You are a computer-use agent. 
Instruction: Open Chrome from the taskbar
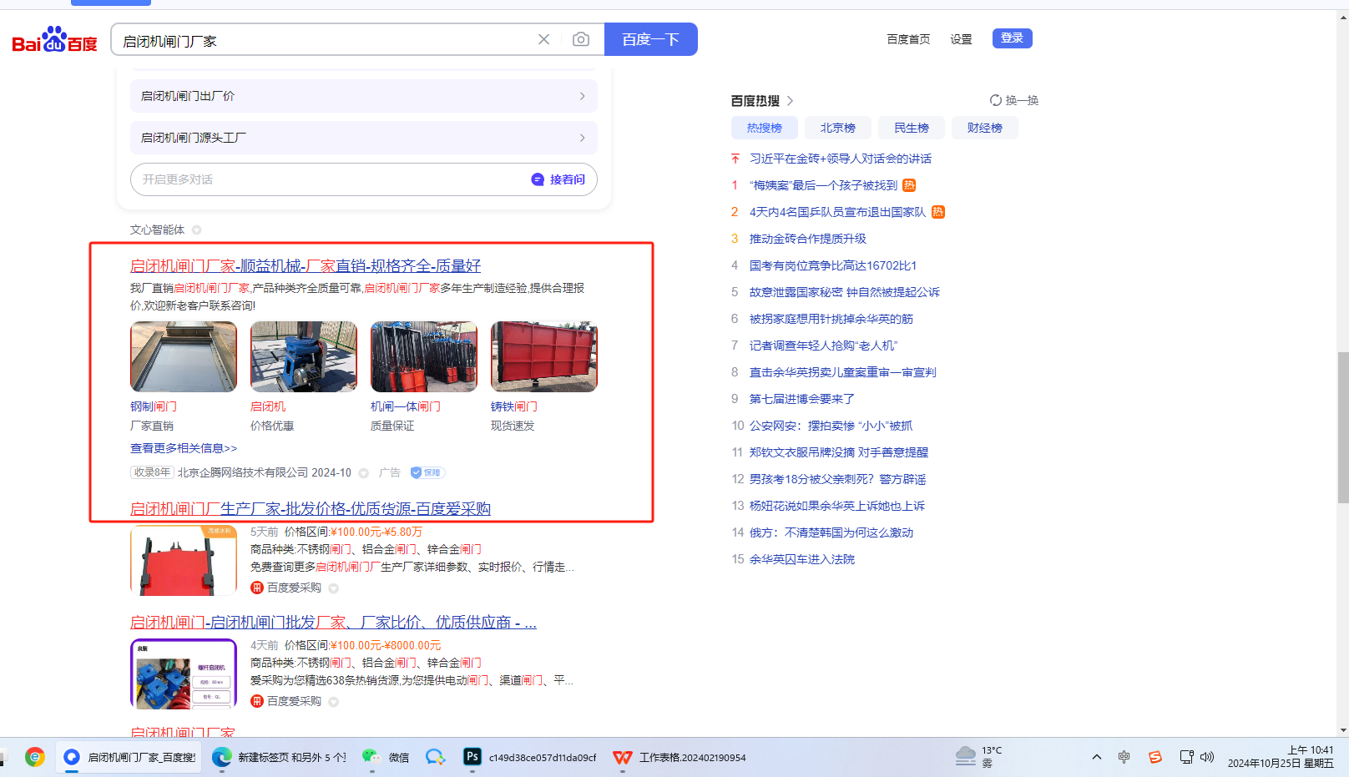[35, 757]
